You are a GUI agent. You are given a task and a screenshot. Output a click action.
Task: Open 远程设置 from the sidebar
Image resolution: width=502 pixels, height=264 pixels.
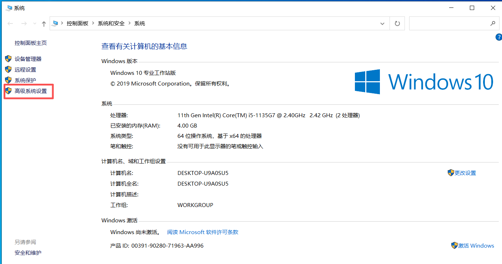(25, 70)
